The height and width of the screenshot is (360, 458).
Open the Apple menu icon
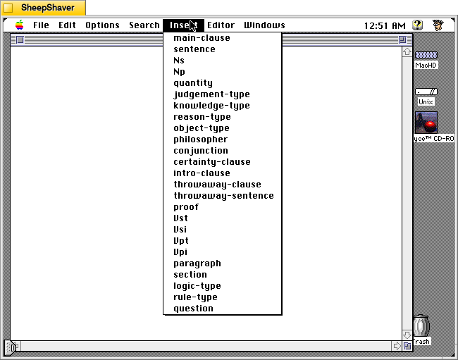(20, 25)
